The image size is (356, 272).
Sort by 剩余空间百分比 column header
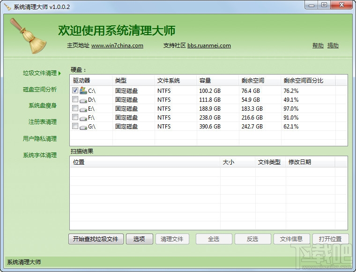pos(308,81)
